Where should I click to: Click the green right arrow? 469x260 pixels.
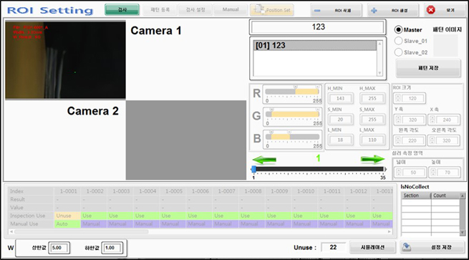pos(372,159)
